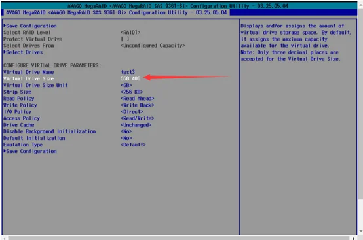Click the CONFIGURE VIRTUAL DRIVE PARAMETERS heading
363x240 pixels.
(52, 65)
